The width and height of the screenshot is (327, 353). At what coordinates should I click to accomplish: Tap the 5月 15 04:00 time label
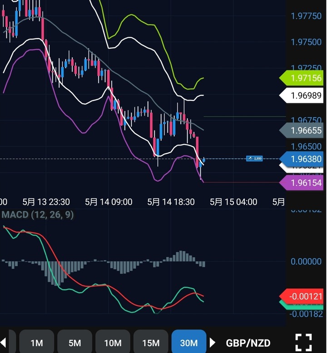click(233, 202)
